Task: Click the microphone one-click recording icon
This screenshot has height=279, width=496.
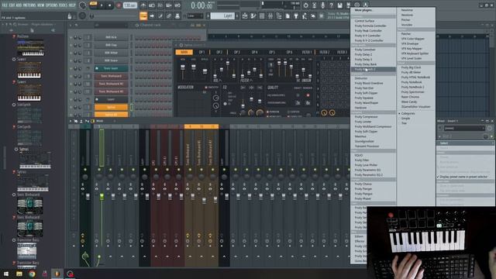Action: pyautogui.click(x=322, y=5)
